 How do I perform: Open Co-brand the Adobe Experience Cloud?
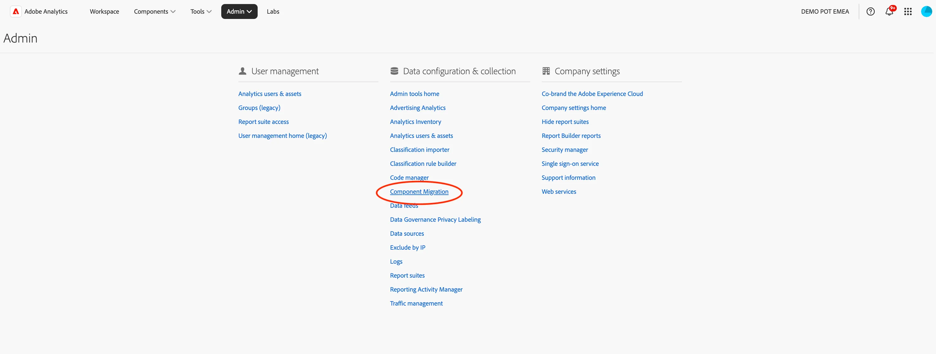592,94
